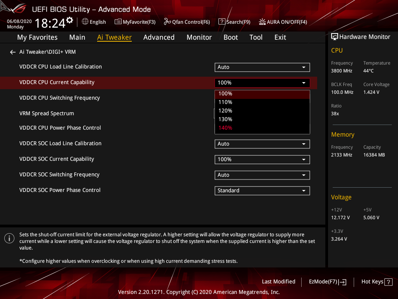Click English language selector

(98, 22)
